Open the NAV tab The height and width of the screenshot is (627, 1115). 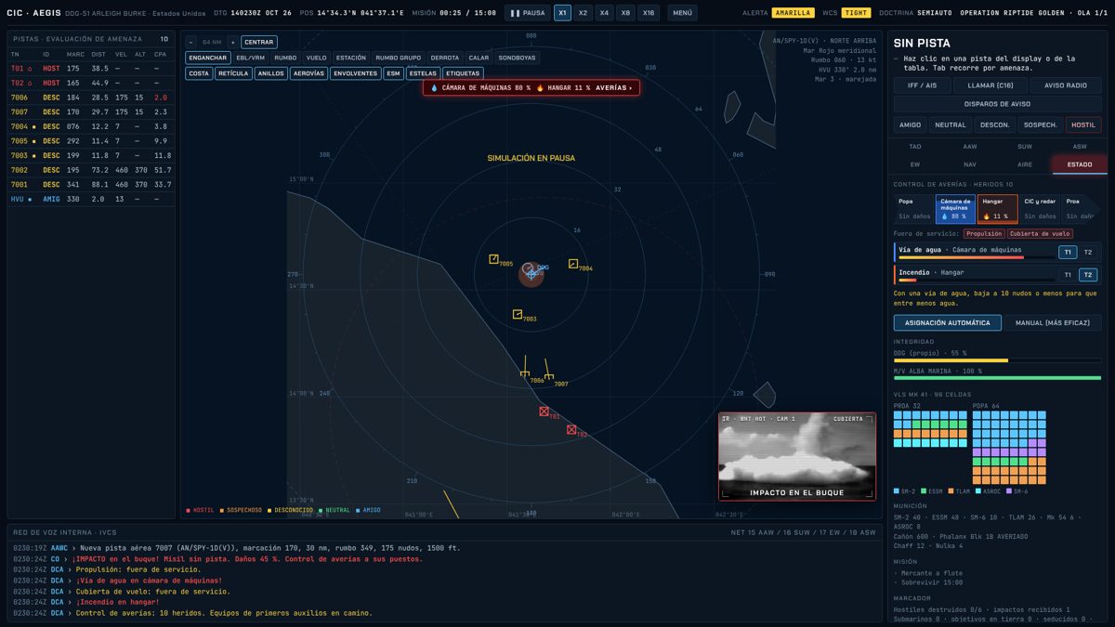tap(970, 164)
